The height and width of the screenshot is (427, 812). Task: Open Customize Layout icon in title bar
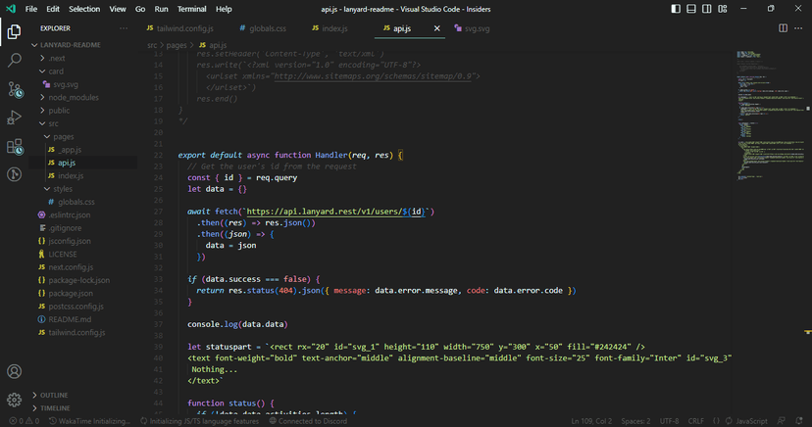[723, 9]
